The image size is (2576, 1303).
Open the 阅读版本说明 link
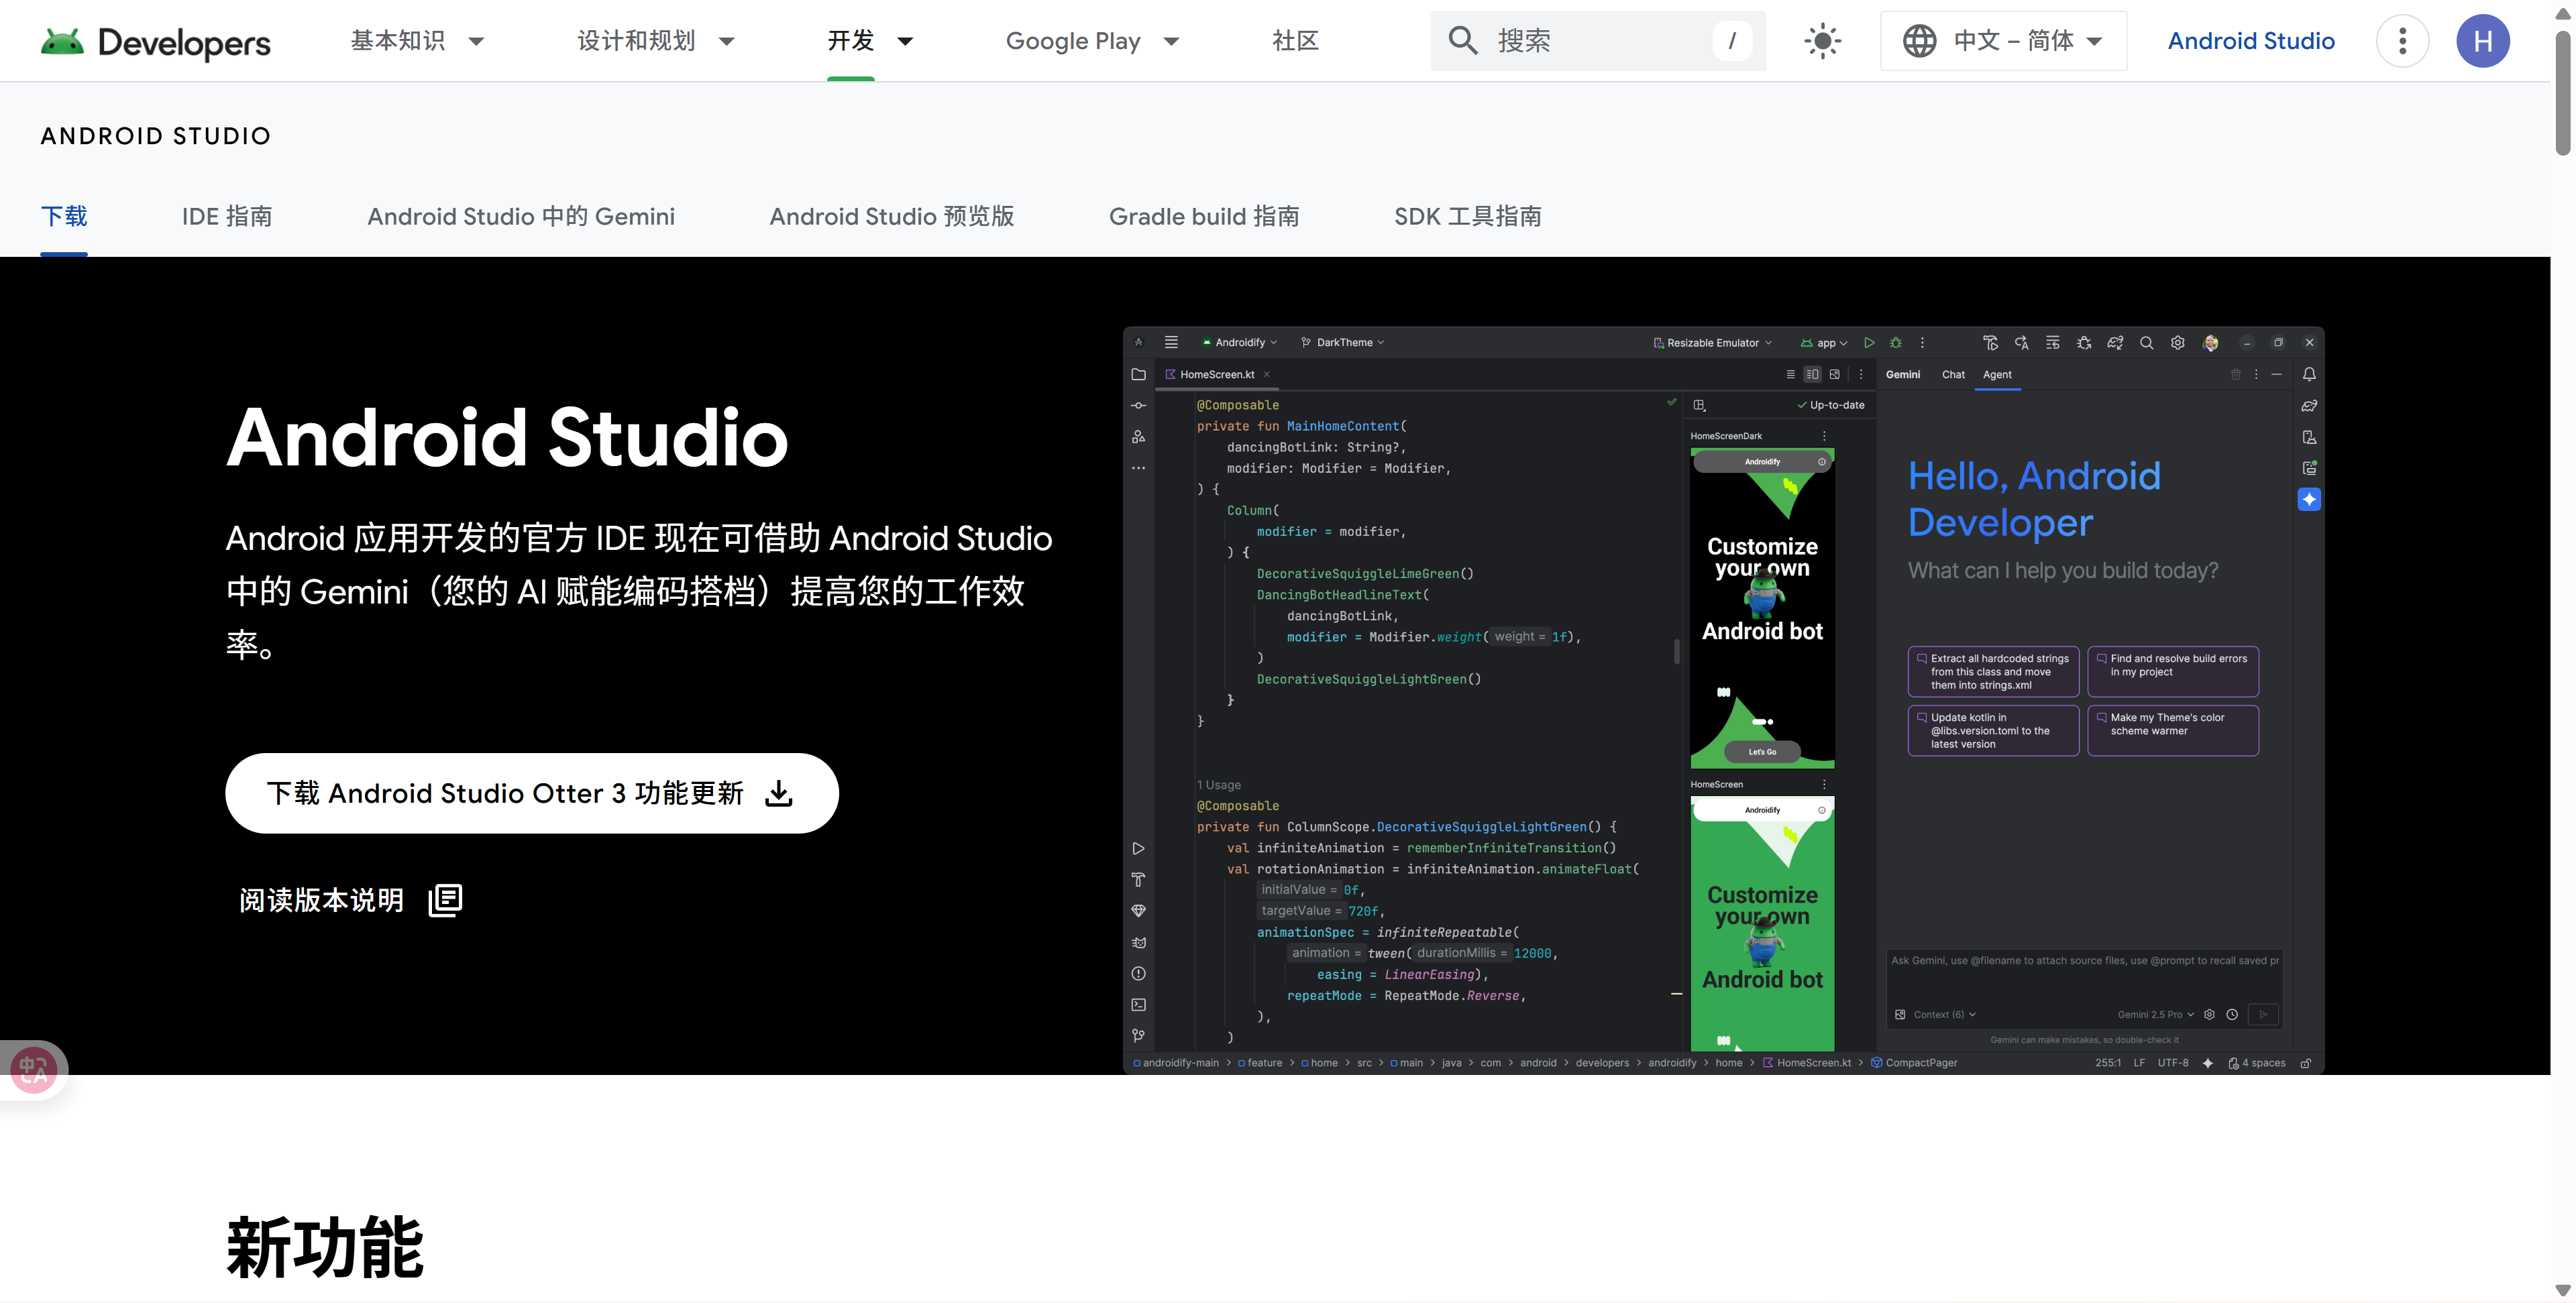[321, 900]
